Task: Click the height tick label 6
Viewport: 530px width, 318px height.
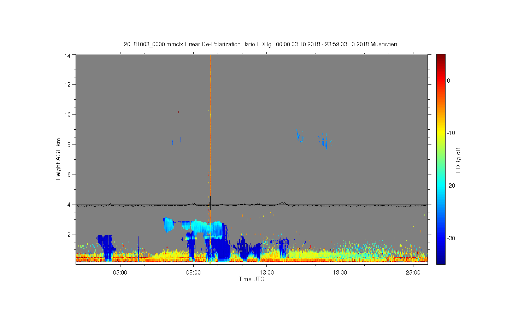Action: coord(69,175)
